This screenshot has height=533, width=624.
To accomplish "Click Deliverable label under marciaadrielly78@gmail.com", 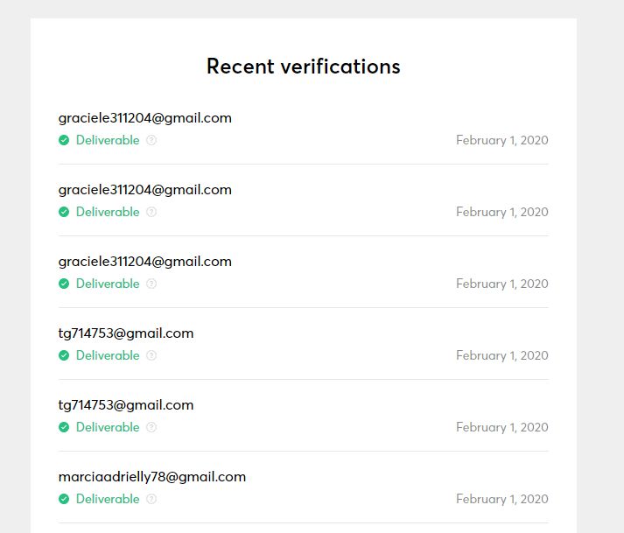I will tap(108, 499).
